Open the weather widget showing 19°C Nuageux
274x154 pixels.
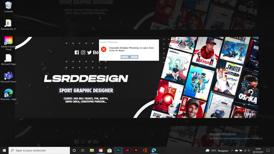(x=217, y=150)
